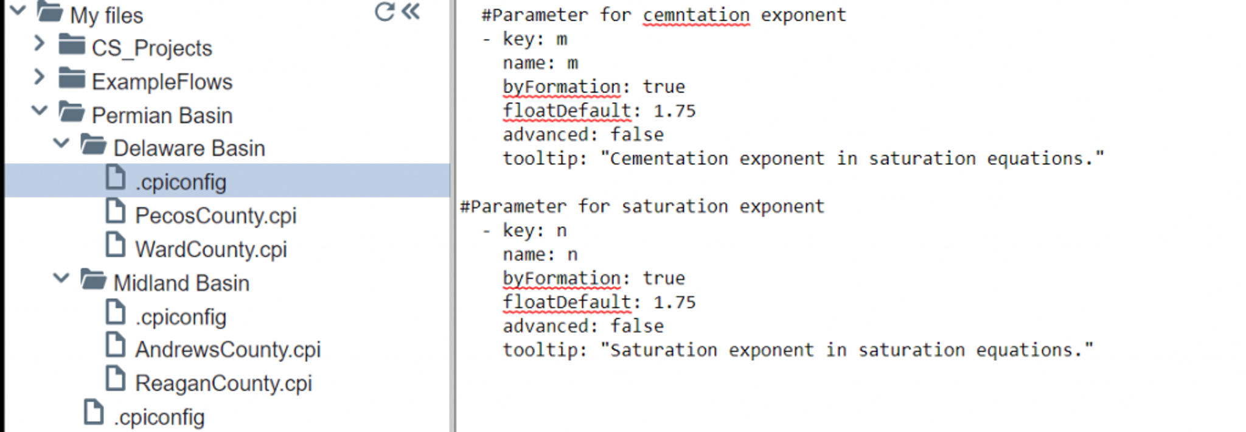Expand the ExampleFlows folder chevron
Viewport: 1246px width, 432px height.
click(x=39, y=77)
